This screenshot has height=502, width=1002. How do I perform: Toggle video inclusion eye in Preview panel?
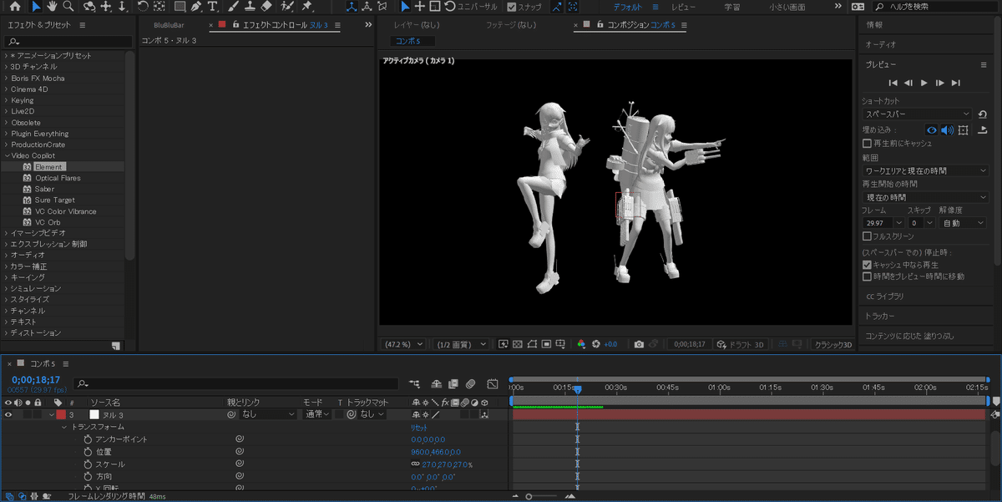click(932, 130)
